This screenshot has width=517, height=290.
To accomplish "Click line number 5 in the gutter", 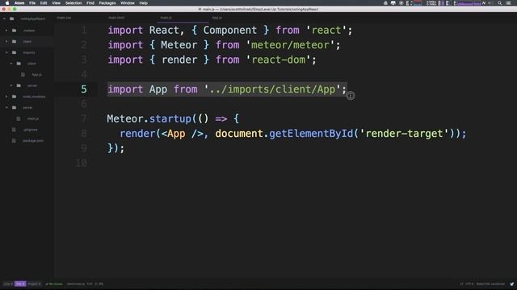I will pos(84,89).
